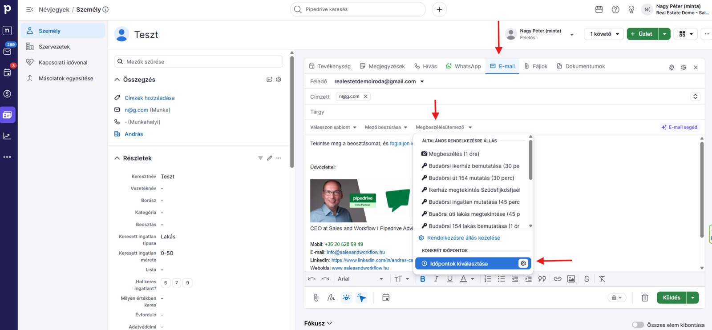Open the text color picker
This screenshot has width=712, height=330.
(467, 279)
